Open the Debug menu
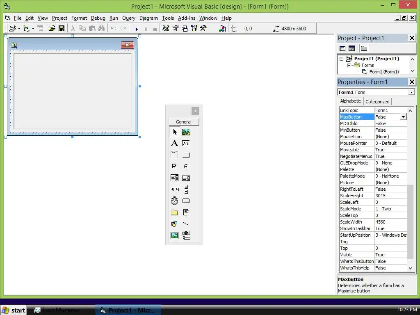Image resolution: width=420 pixels, height=315 pixels. [98, 18]
